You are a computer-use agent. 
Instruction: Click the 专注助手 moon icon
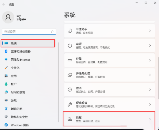(70, 31)
